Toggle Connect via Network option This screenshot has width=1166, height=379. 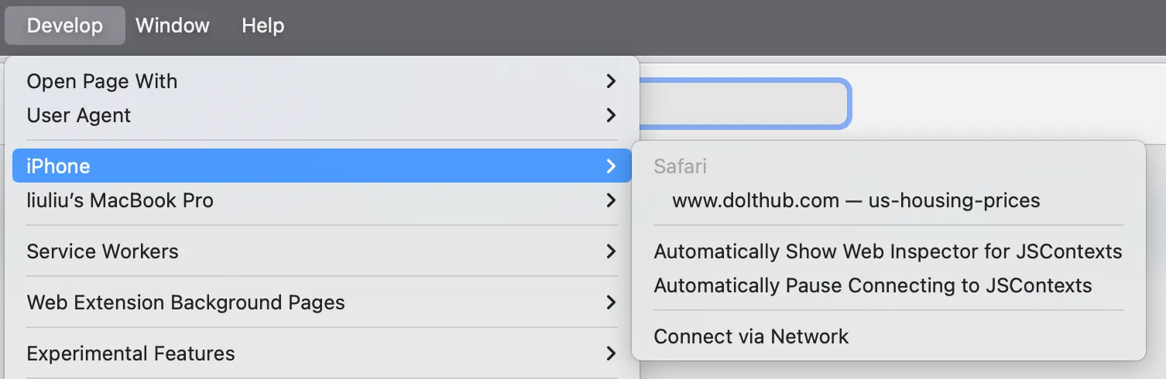(751, 336)
